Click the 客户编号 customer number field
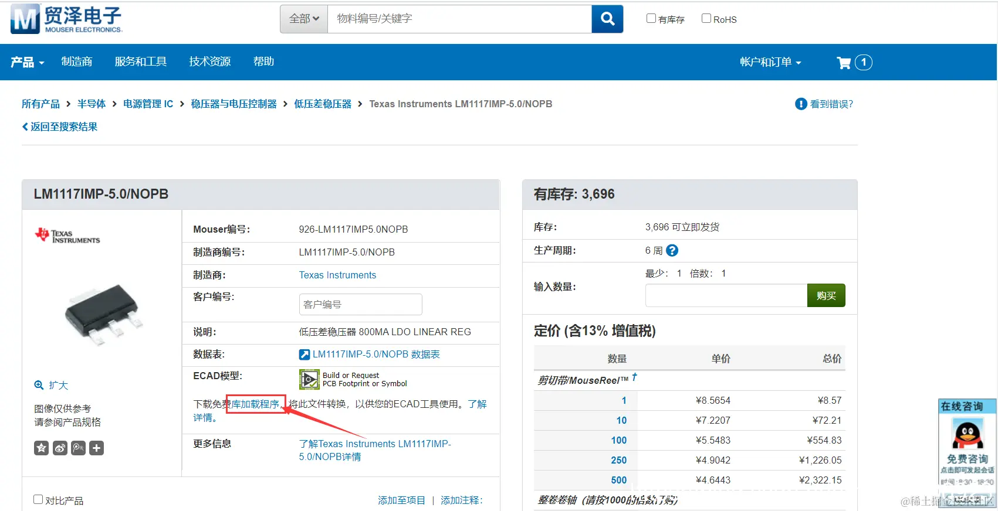 click(360, 304)
